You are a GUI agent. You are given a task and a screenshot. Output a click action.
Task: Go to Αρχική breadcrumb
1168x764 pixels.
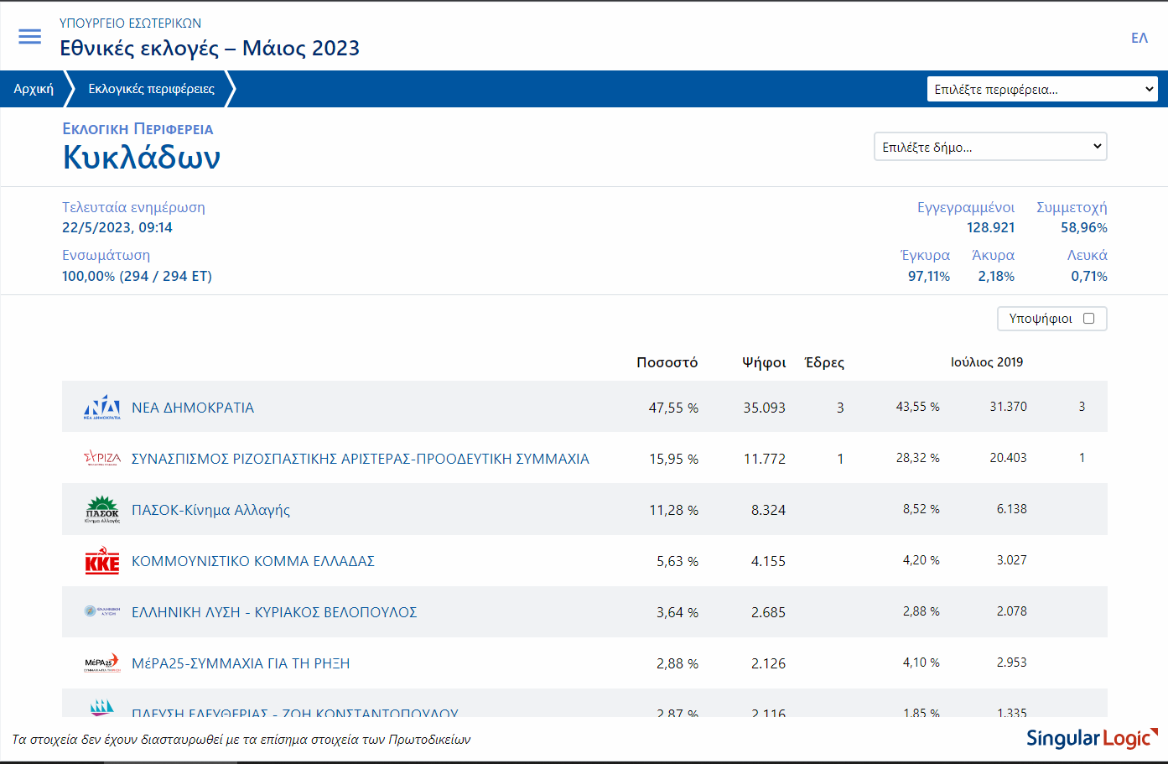[x=34, y=89]
